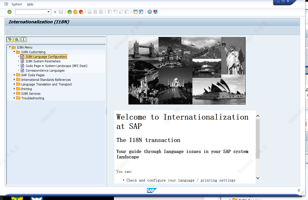Open the Help question mark icon

pos(150,12)
